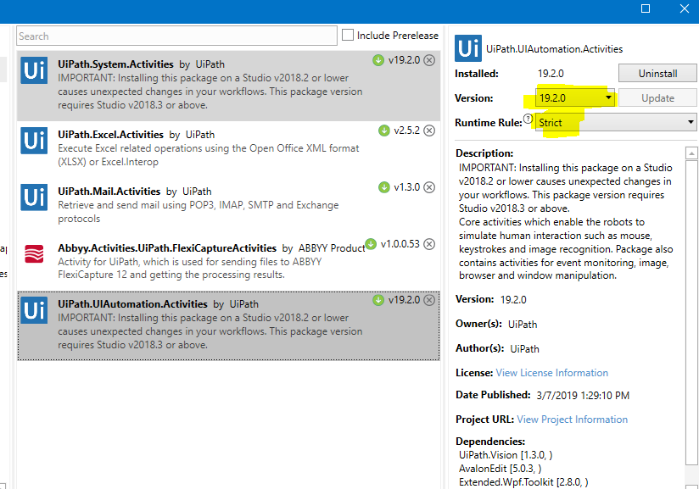
Task: Click green download icon next to System.Activities v19.2.0
Action: coord(378,60)
